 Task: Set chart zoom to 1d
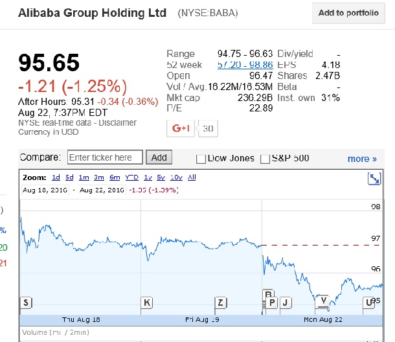[x=56, y=177]
